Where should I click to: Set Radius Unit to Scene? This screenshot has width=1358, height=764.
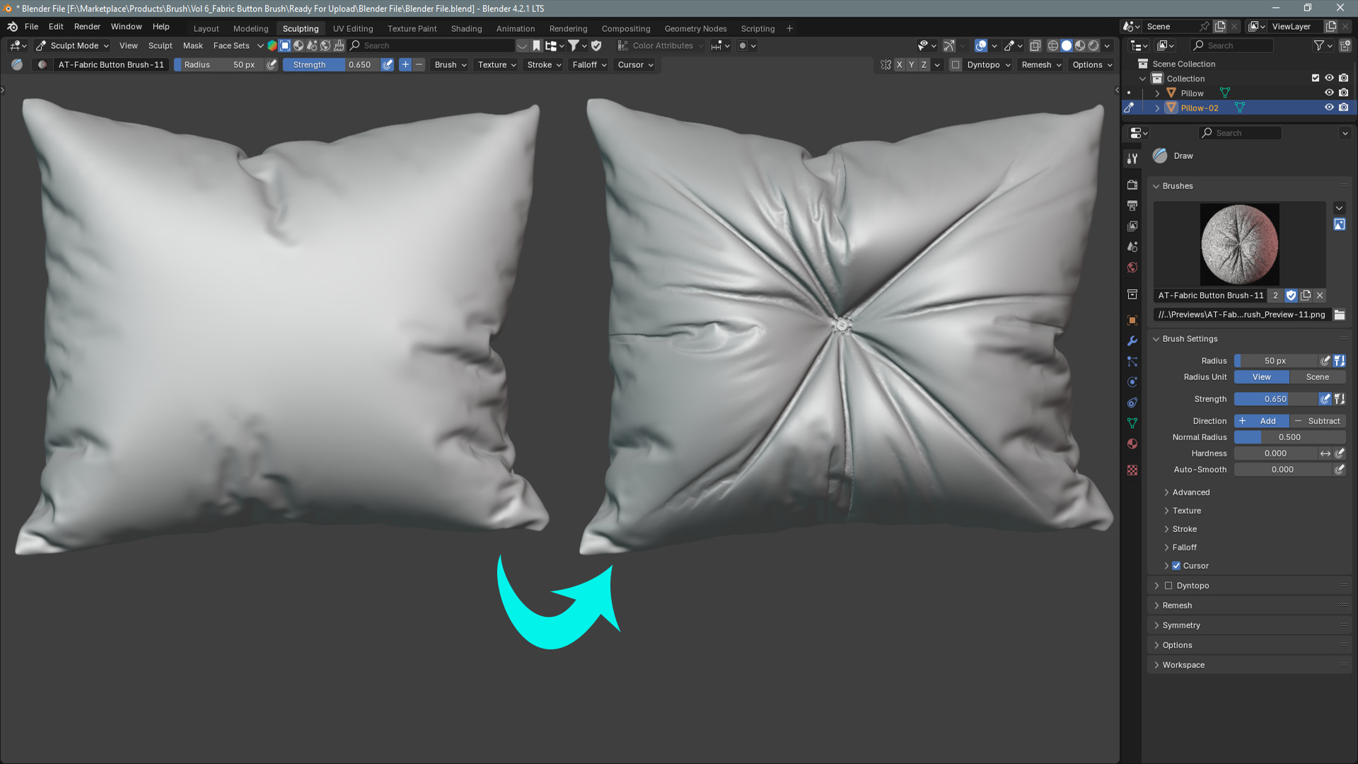(x=1317, y=377)
